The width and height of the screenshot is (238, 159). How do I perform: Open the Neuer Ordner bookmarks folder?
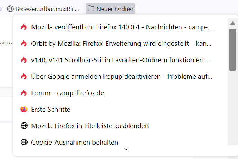[x=111, y=9]
